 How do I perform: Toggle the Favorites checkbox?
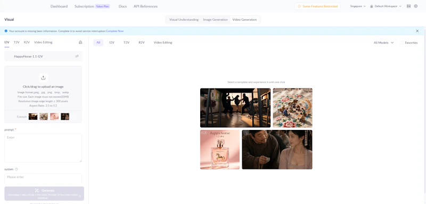pyautogui.click(x=402, y=43)
